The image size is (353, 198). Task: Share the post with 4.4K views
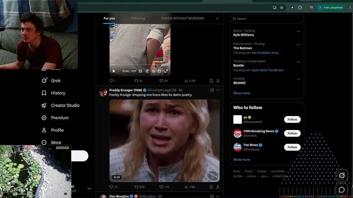[x=218, y=81]
